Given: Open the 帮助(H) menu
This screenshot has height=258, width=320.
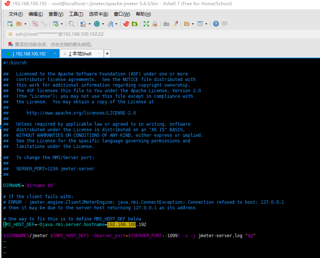Looking at the screenshot, I should pyautogui.click(x=143, y=14).
